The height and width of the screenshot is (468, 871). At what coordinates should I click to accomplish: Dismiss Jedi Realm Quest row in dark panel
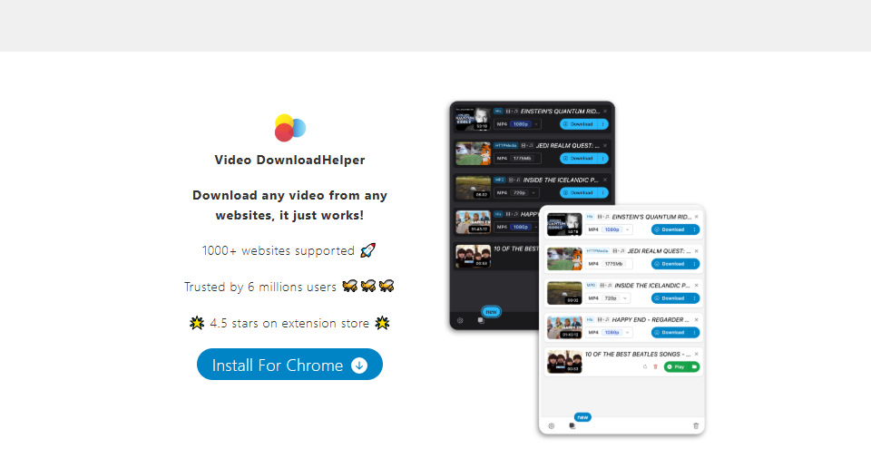[605, 145]
